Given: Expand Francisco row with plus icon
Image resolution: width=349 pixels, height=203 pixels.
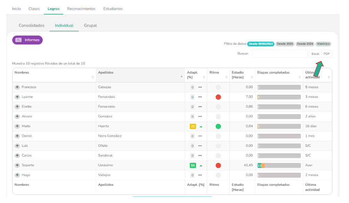Looking at the screenshot, I should 17,87.
